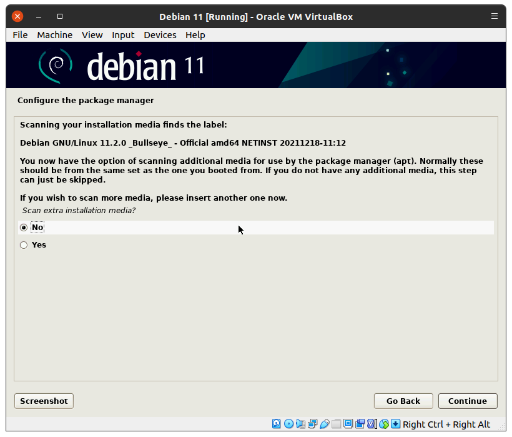Click the shared folders status icon
512x437 pixels.
click(x=336, y=424)
